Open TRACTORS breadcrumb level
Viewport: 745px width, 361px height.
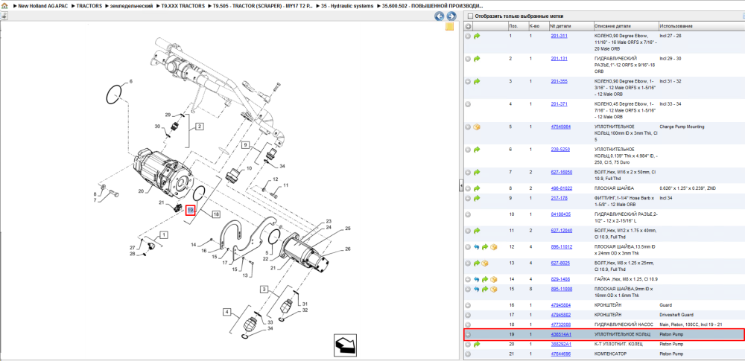click(89, 6)
